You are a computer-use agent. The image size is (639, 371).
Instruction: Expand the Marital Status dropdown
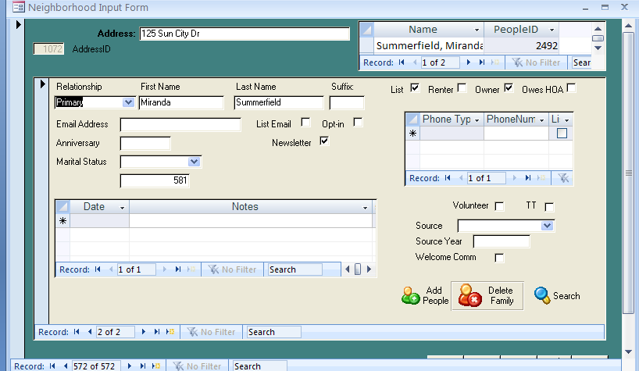195,162
